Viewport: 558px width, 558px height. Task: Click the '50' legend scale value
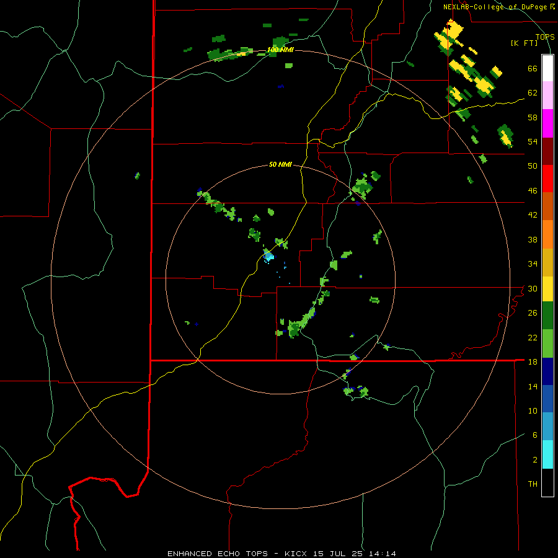pyautogui.click(x=533, y=166)
